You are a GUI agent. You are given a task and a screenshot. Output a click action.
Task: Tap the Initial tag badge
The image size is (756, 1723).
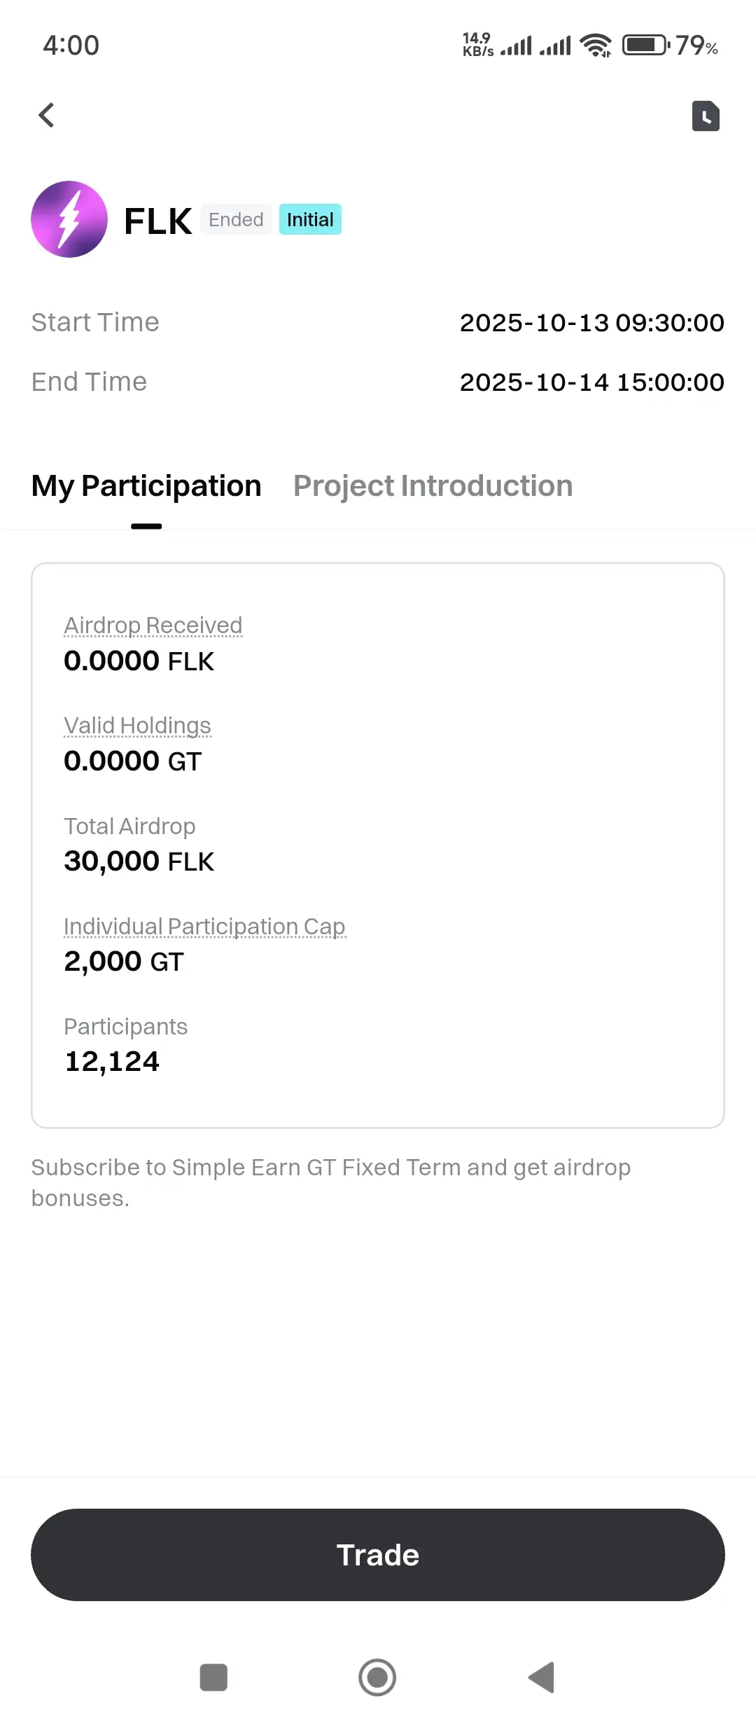(x=310, y=220)
